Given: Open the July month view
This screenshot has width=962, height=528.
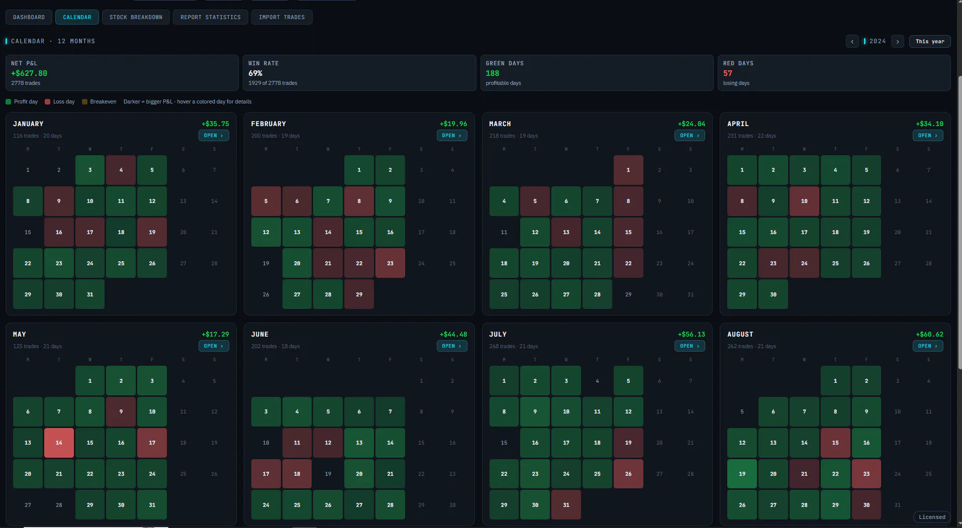Looking at the screenshot, I should 690,346.
